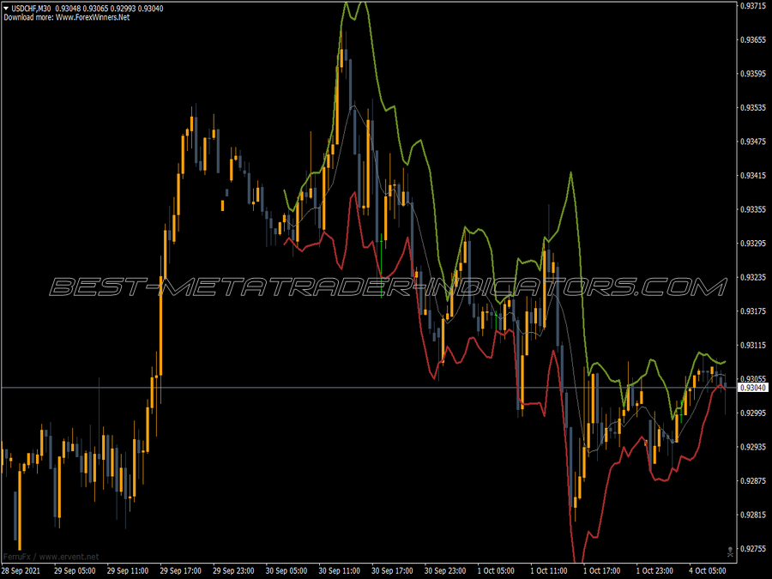The width and height of the screenshot is (772, 579).
Task: Click the 0.92995 price axis label
Action: click(x=753, y=413)
